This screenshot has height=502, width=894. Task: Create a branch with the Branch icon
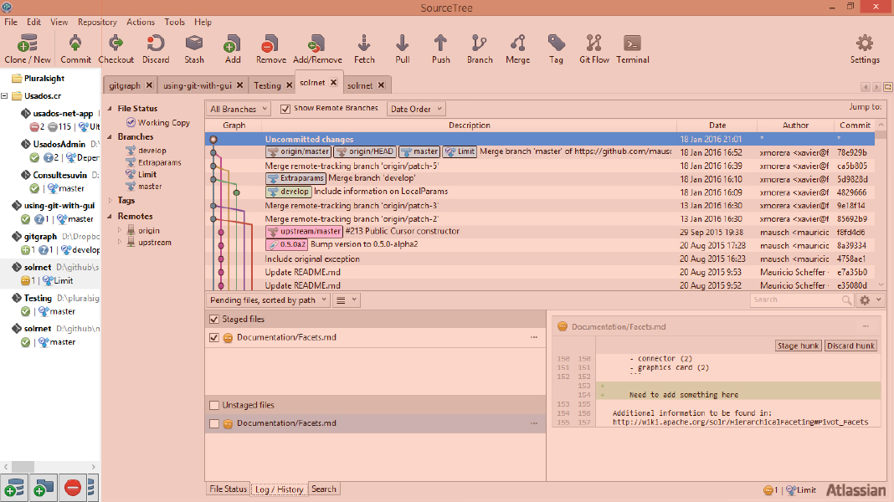pyautogui.click(x=480, y=49)
